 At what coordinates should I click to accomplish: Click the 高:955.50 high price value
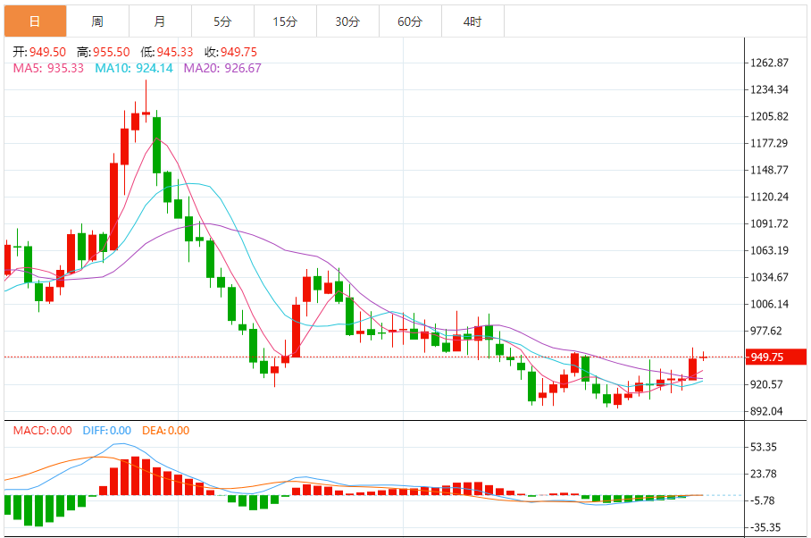(103, 52)
